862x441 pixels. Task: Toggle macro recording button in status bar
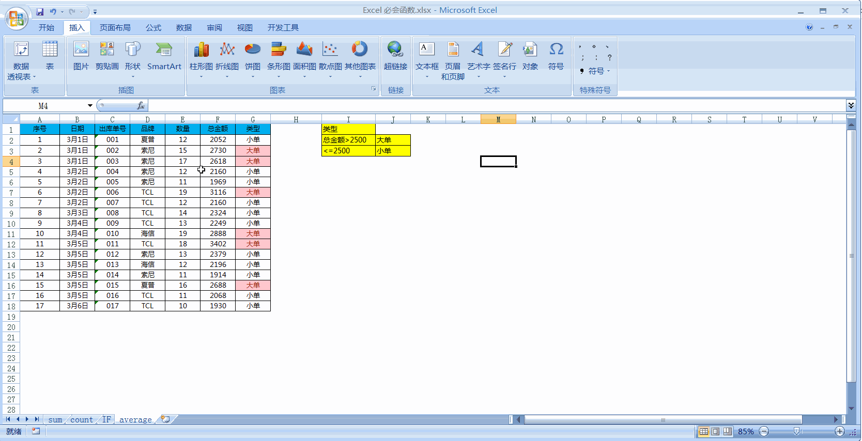(36, 431)
